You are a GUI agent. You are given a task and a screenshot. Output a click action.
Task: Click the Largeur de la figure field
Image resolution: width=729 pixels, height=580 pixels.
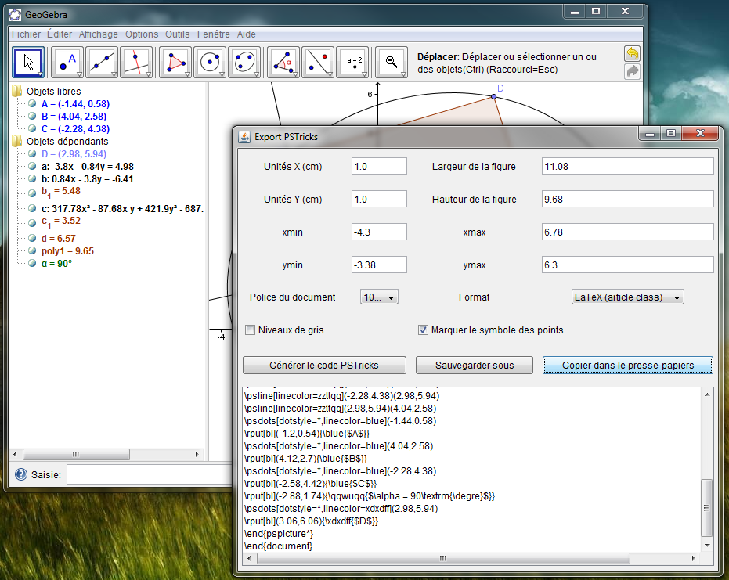coord(628,167)
